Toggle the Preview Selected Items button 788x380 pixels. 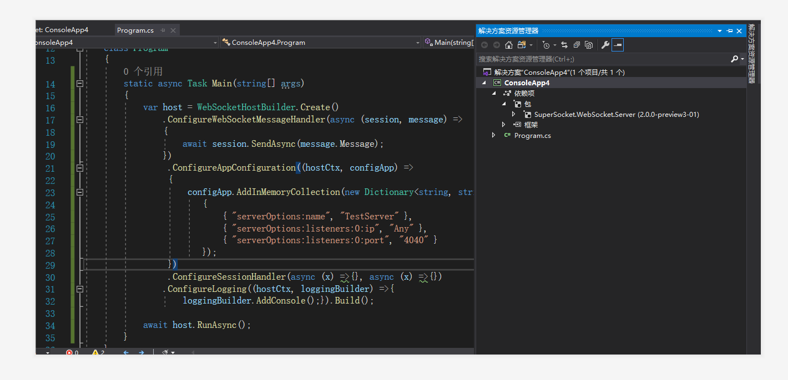point(618,45)
